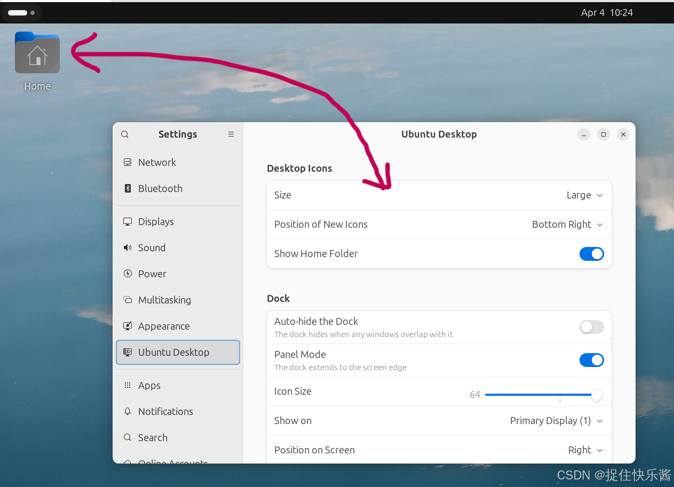The image size is (674, 487).
Task: Click the Ubuntu Desktop window title
Action: click(x=439, y=134)
